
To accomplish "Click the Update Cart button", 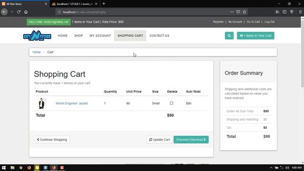I will [160, 140].
